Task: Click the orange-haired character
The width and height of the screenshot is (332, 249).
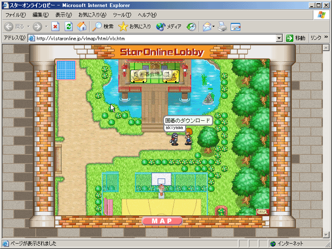Action: (188, 137)
